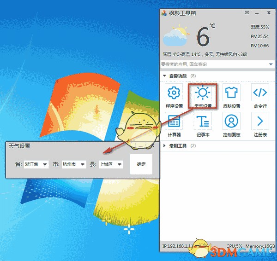Open the 市 dropdown showing 杭州市
Image resolution: width=277 pixels, height=261 pixels.
(74, 164)
